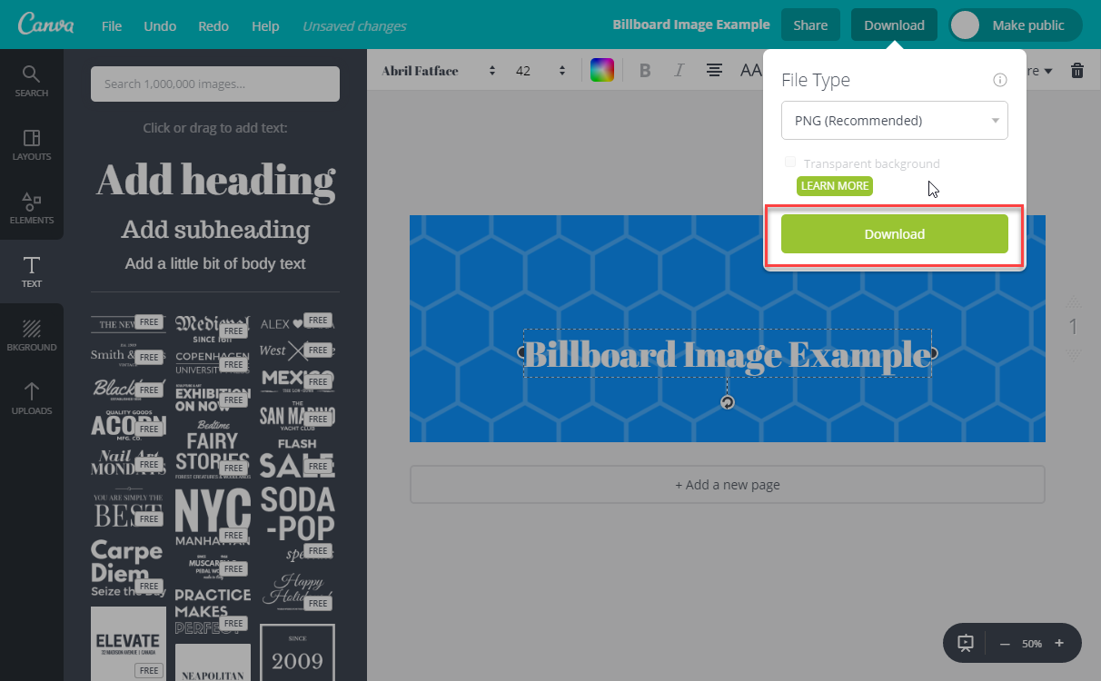
Task: Check the Transparent background checkbox
Action: [790, 163]
